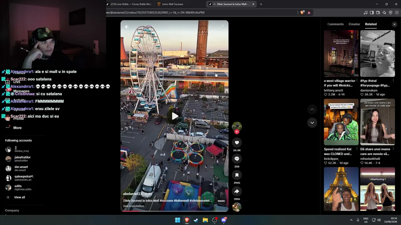Viewport: 401px width, 225px height.
Task: Close the related videos side panel
Action: (394, 24)
